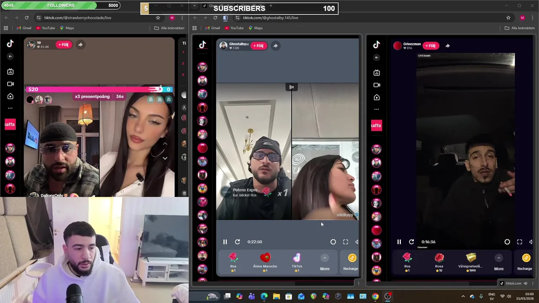Send Älska Marocko gift

click(x=265, y=263)
